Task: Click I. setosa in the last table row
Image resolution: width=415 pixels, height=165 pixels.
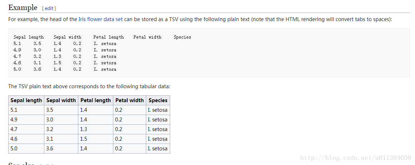Action: coord(158,149)
